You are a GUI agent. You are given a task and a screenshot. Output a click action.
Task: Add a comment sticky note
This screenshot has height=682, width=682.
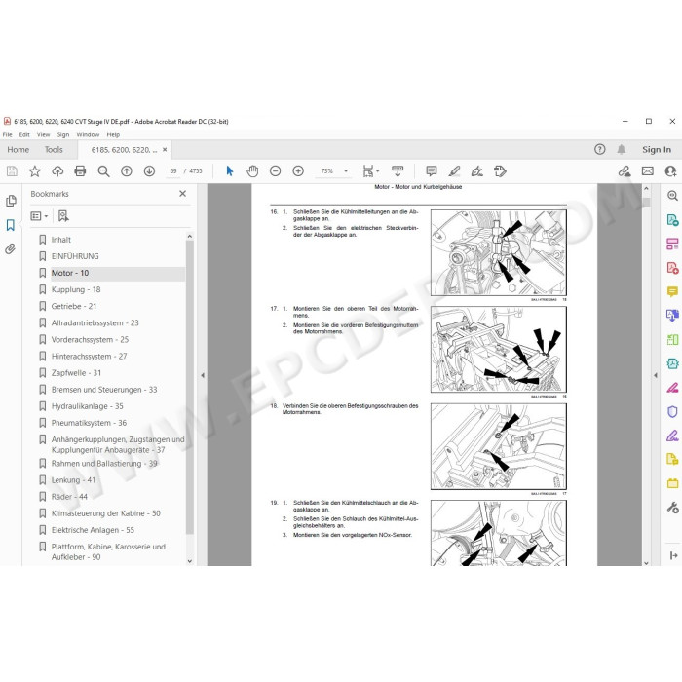pyautogui.click(x=432, y=171)
